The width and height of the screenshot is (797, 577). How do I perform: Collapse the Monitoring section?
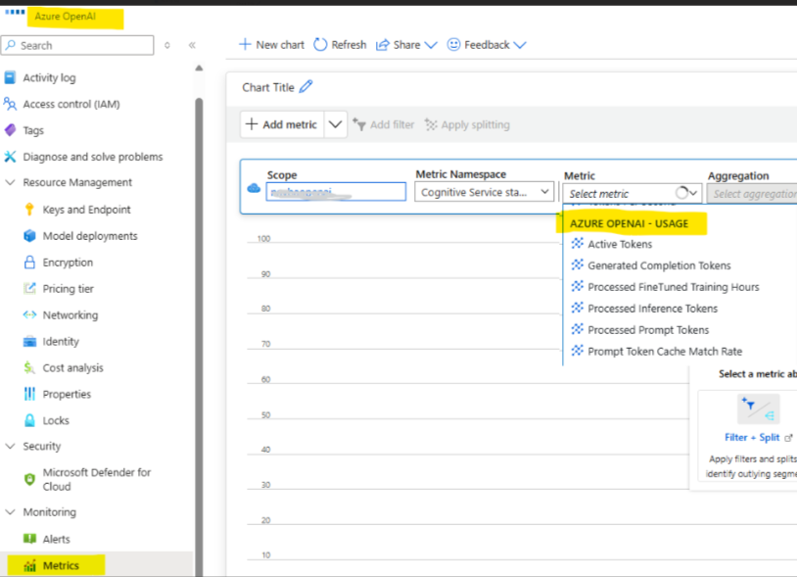click(x=10, y=512)
